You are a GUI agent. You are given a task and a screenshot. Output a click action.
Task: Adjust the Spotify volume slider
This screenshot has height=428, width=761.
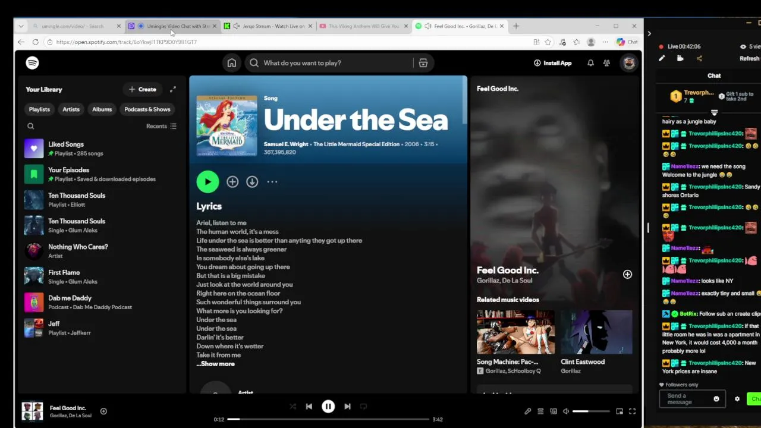(591, 411)
